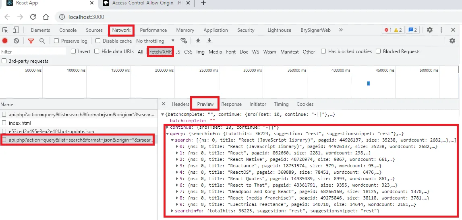Open a new browser tab
Viewport: 462px width, 220px height.
(x=203, y=3)
